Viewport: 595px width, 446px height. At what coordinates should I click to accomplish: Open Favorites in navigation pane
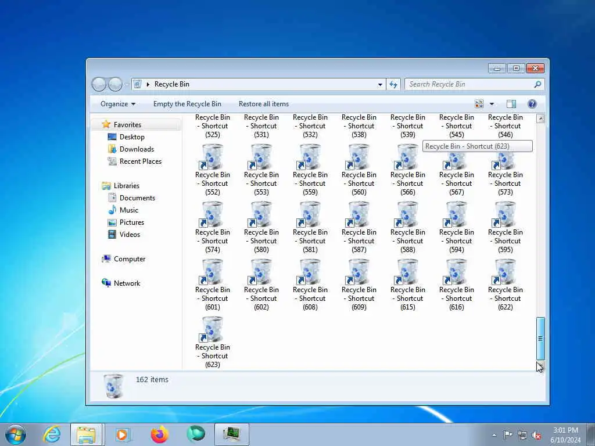[127, 125]
